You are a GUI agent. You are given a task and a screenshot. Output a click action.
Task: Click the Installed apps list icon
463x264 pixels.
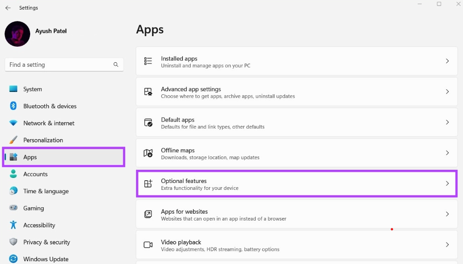click(148, 61)
